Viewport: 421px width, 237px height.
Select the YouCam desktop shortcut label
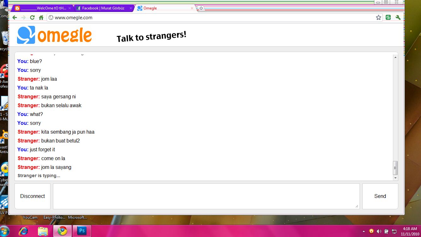[x=30, y=217]
